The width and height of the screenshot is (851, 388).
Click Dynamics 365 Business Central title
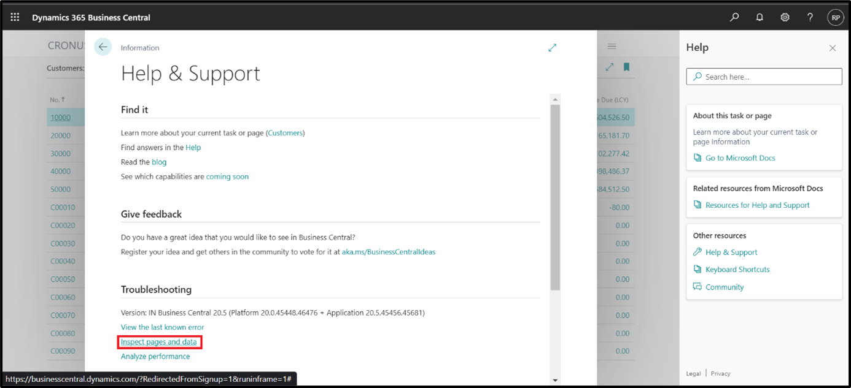point(91,18)
